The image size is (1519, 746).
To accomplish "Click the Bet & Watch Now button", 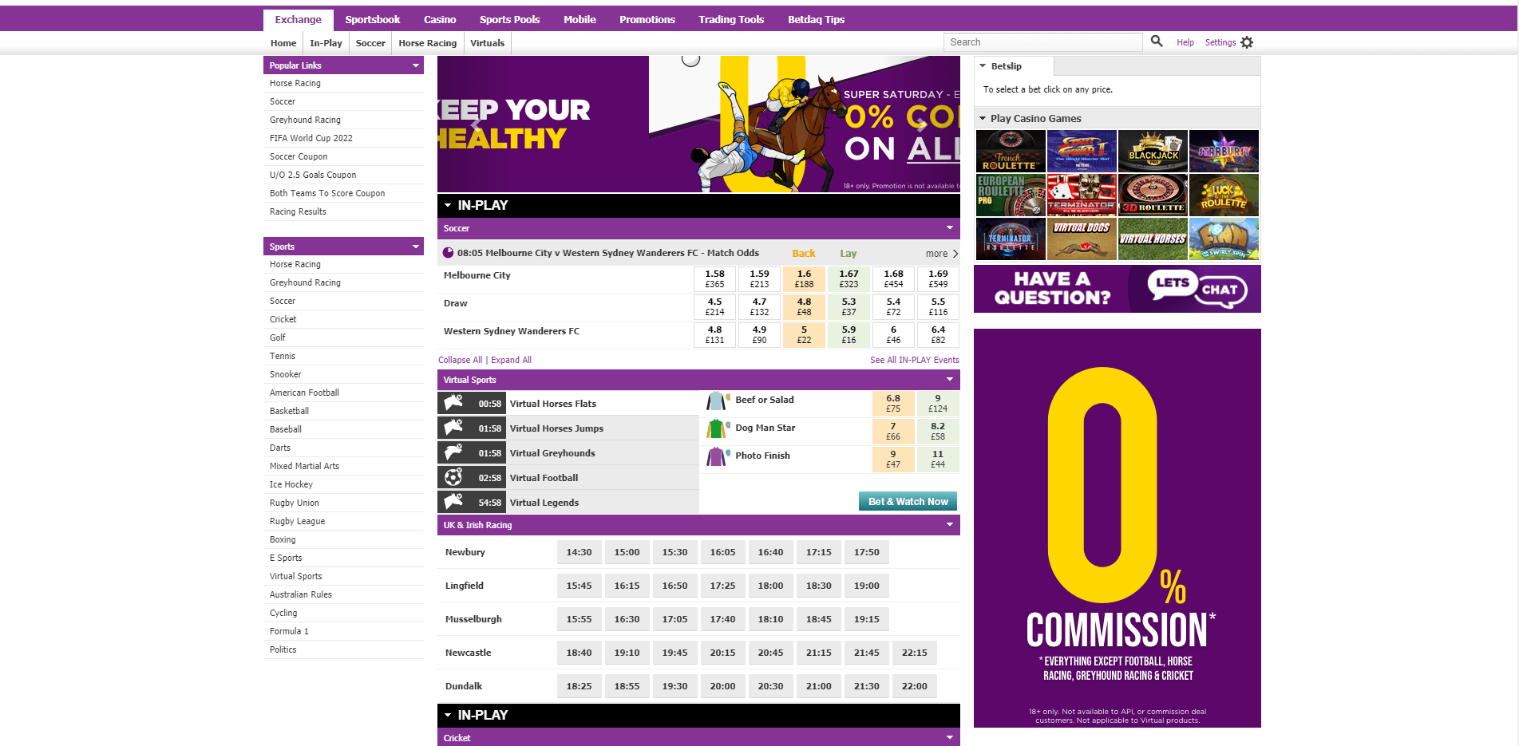I will pos(907,501).
